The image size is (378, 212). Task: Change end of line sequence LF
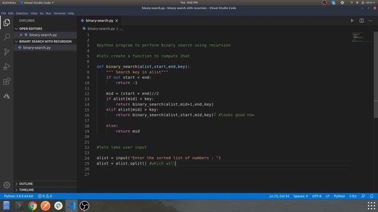[x=327, y=196]
